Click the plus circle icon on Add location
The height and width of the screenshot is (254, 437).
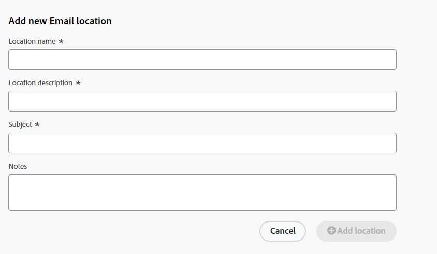point(331,231)
